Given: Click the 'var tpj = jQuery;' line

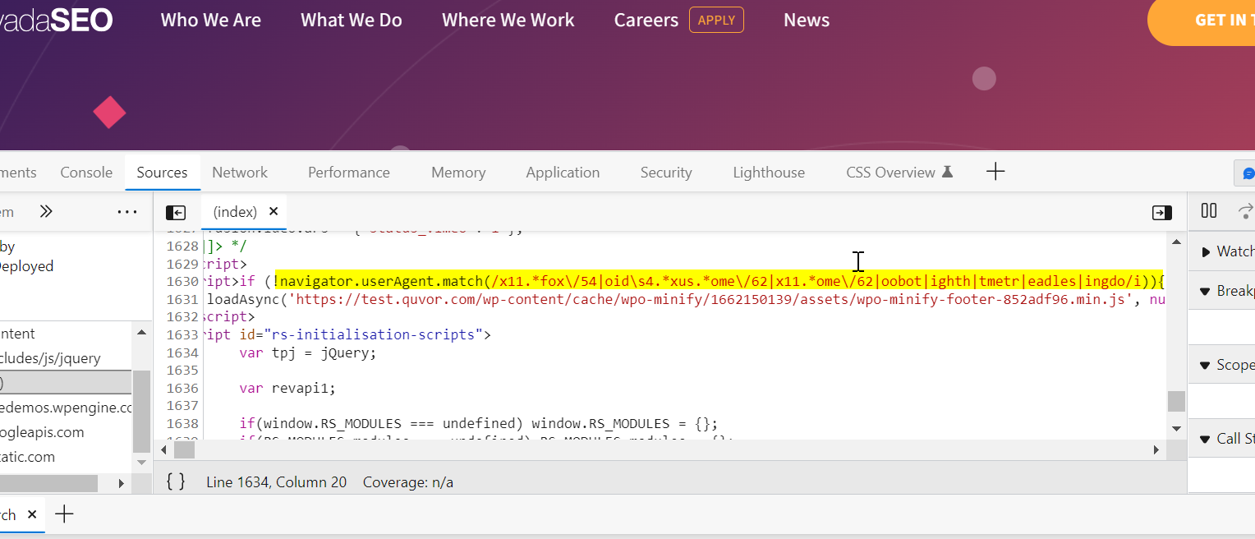Looking at the screenshot, I should click(307, 352).
